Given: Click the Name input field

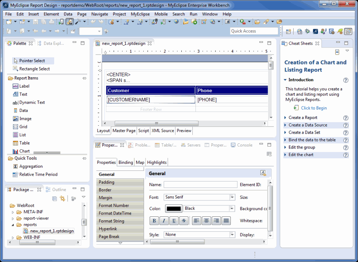Looking at the screenshot, I should pos(200,184).
